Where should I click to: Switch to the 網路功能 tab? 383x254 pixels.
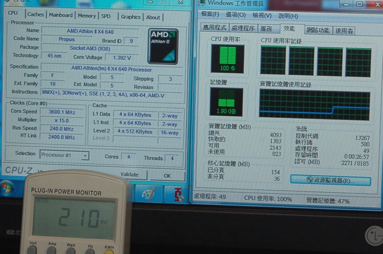coord(318,30)
